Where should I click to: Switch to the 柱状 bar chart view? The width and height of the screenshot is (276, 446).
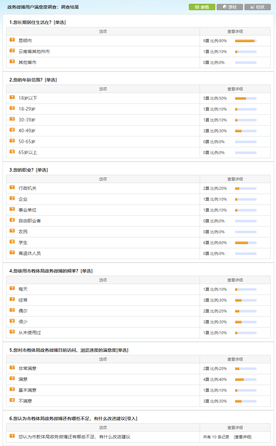pyautogui.click(x=257, y=7)
